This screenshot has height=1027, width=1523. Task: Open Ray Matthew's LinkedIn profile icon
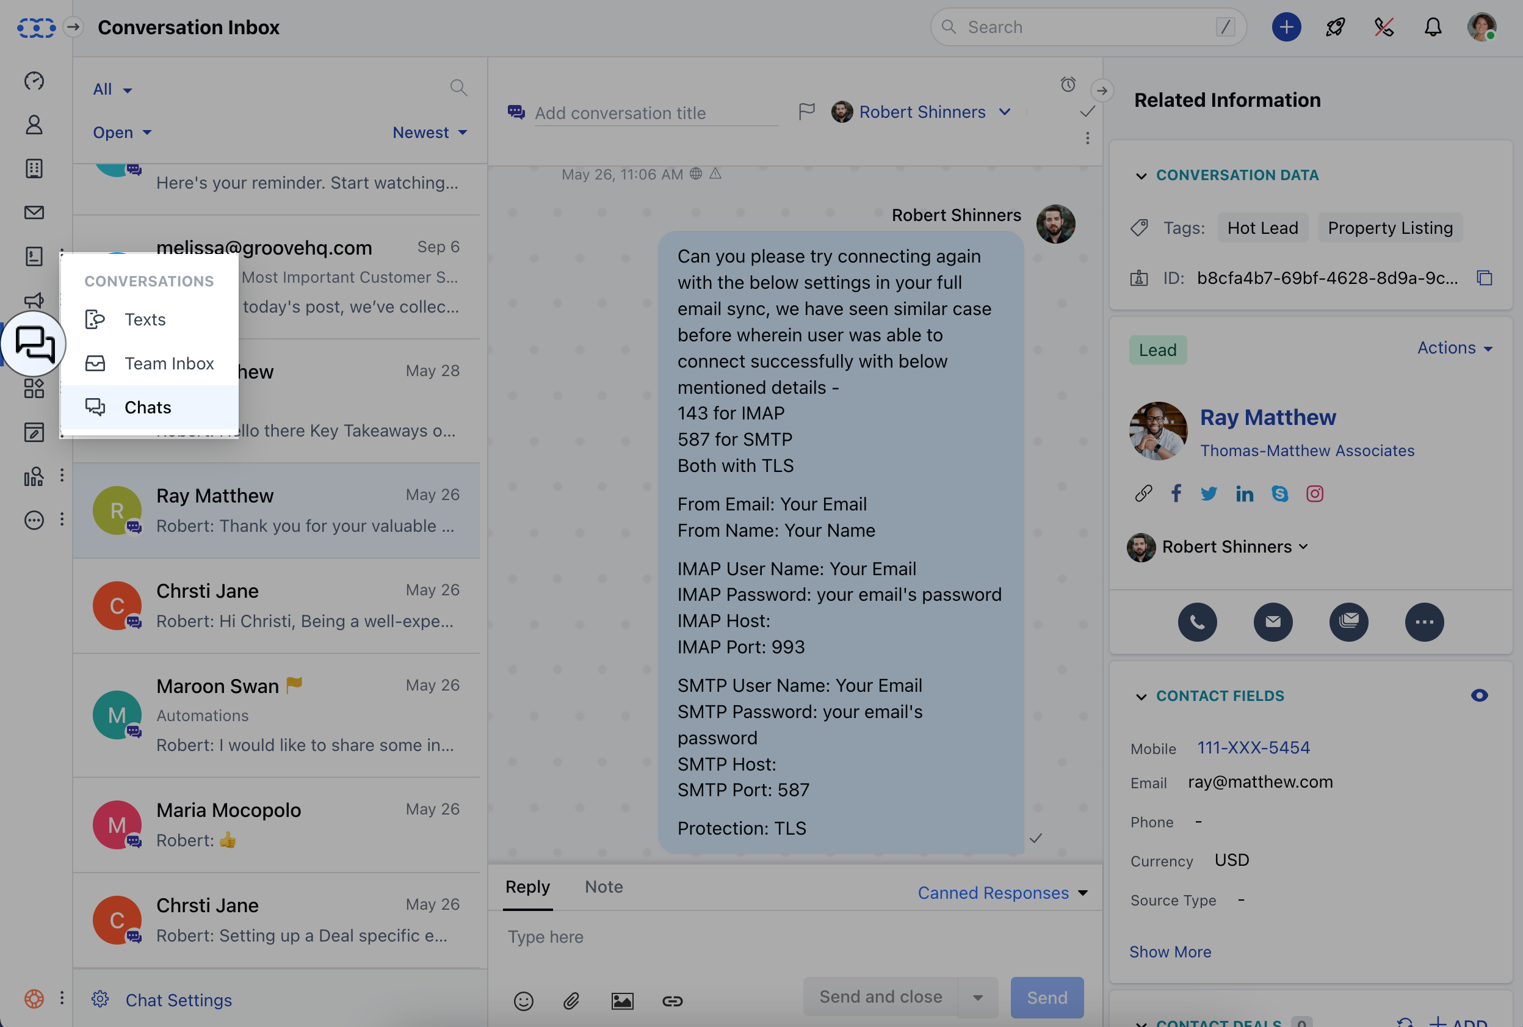click(1244, 493)
